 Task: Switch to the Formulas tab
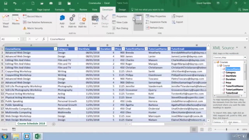pyautogui.click(x=60, y=9)
